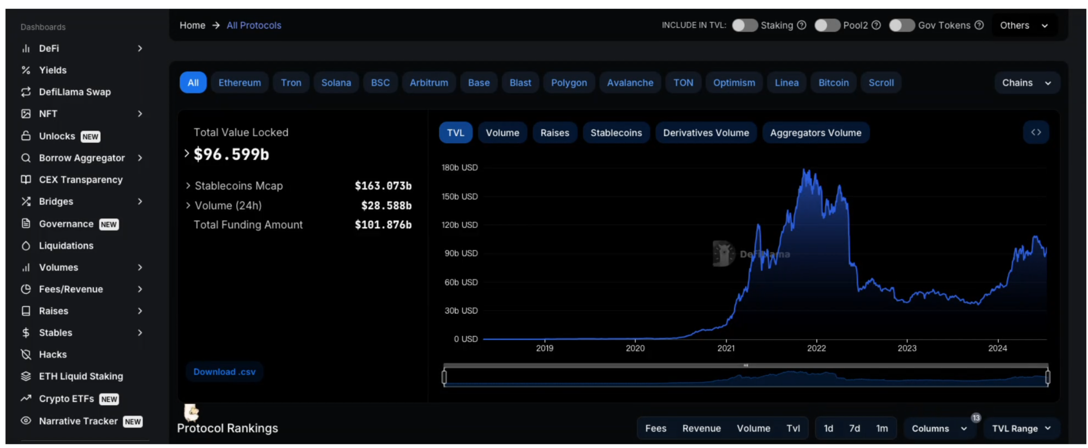Switch to the Volume chart tab
This screenshot has height=448, width=1088.
point(502,133)
